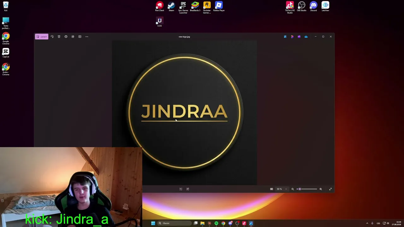Select the BlueStacks 5 desktop icon
404x227 pixels.
pos(195,7)
